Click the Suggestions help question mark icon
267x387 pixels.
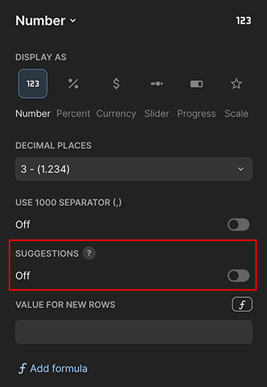[89, 253]
